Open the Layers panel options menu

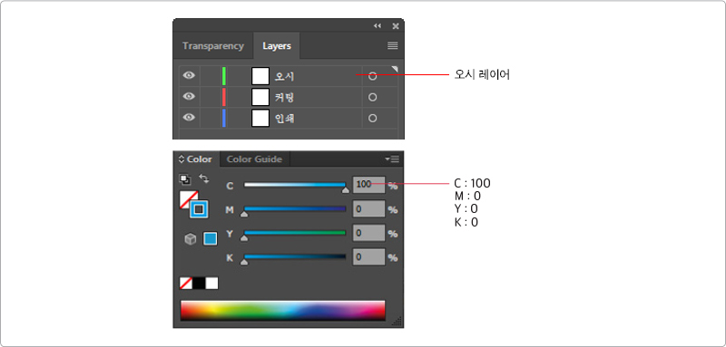393,45
